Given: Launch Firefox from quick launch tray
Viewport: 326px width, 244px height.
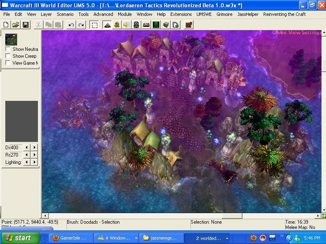Looking at the screenshot, I should click(x=253, y=238).
